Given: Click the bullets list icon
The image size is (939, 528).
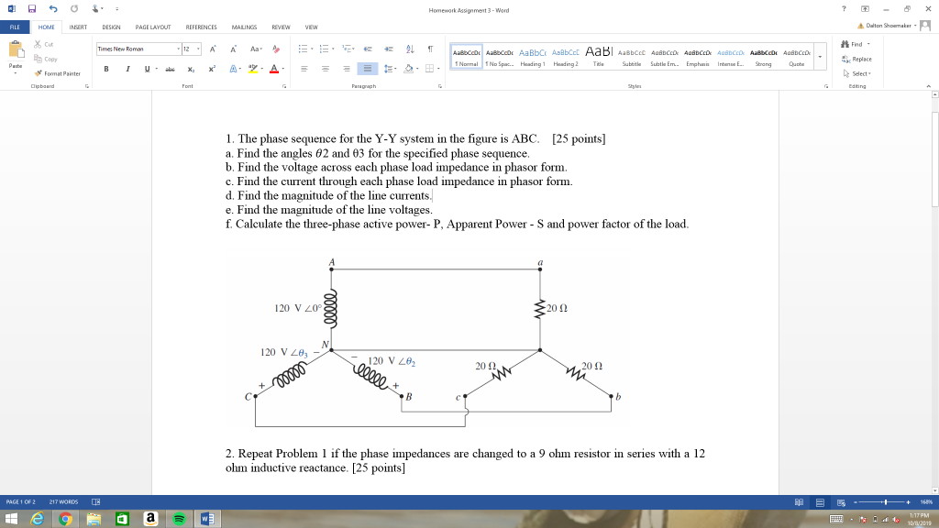Looking at the screenshot, I should pos(302,48).
